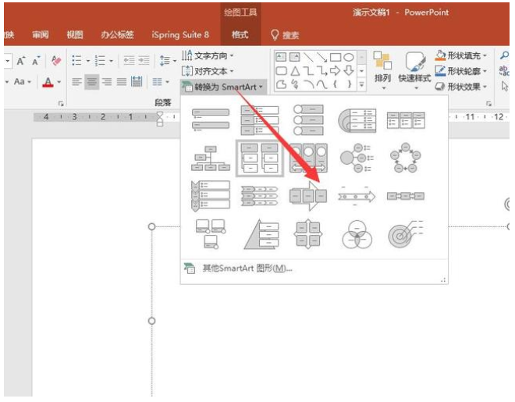Viewport: 515px width, 402px height.
Task: Increase the list indent level
Action: [x=144, y=60]
